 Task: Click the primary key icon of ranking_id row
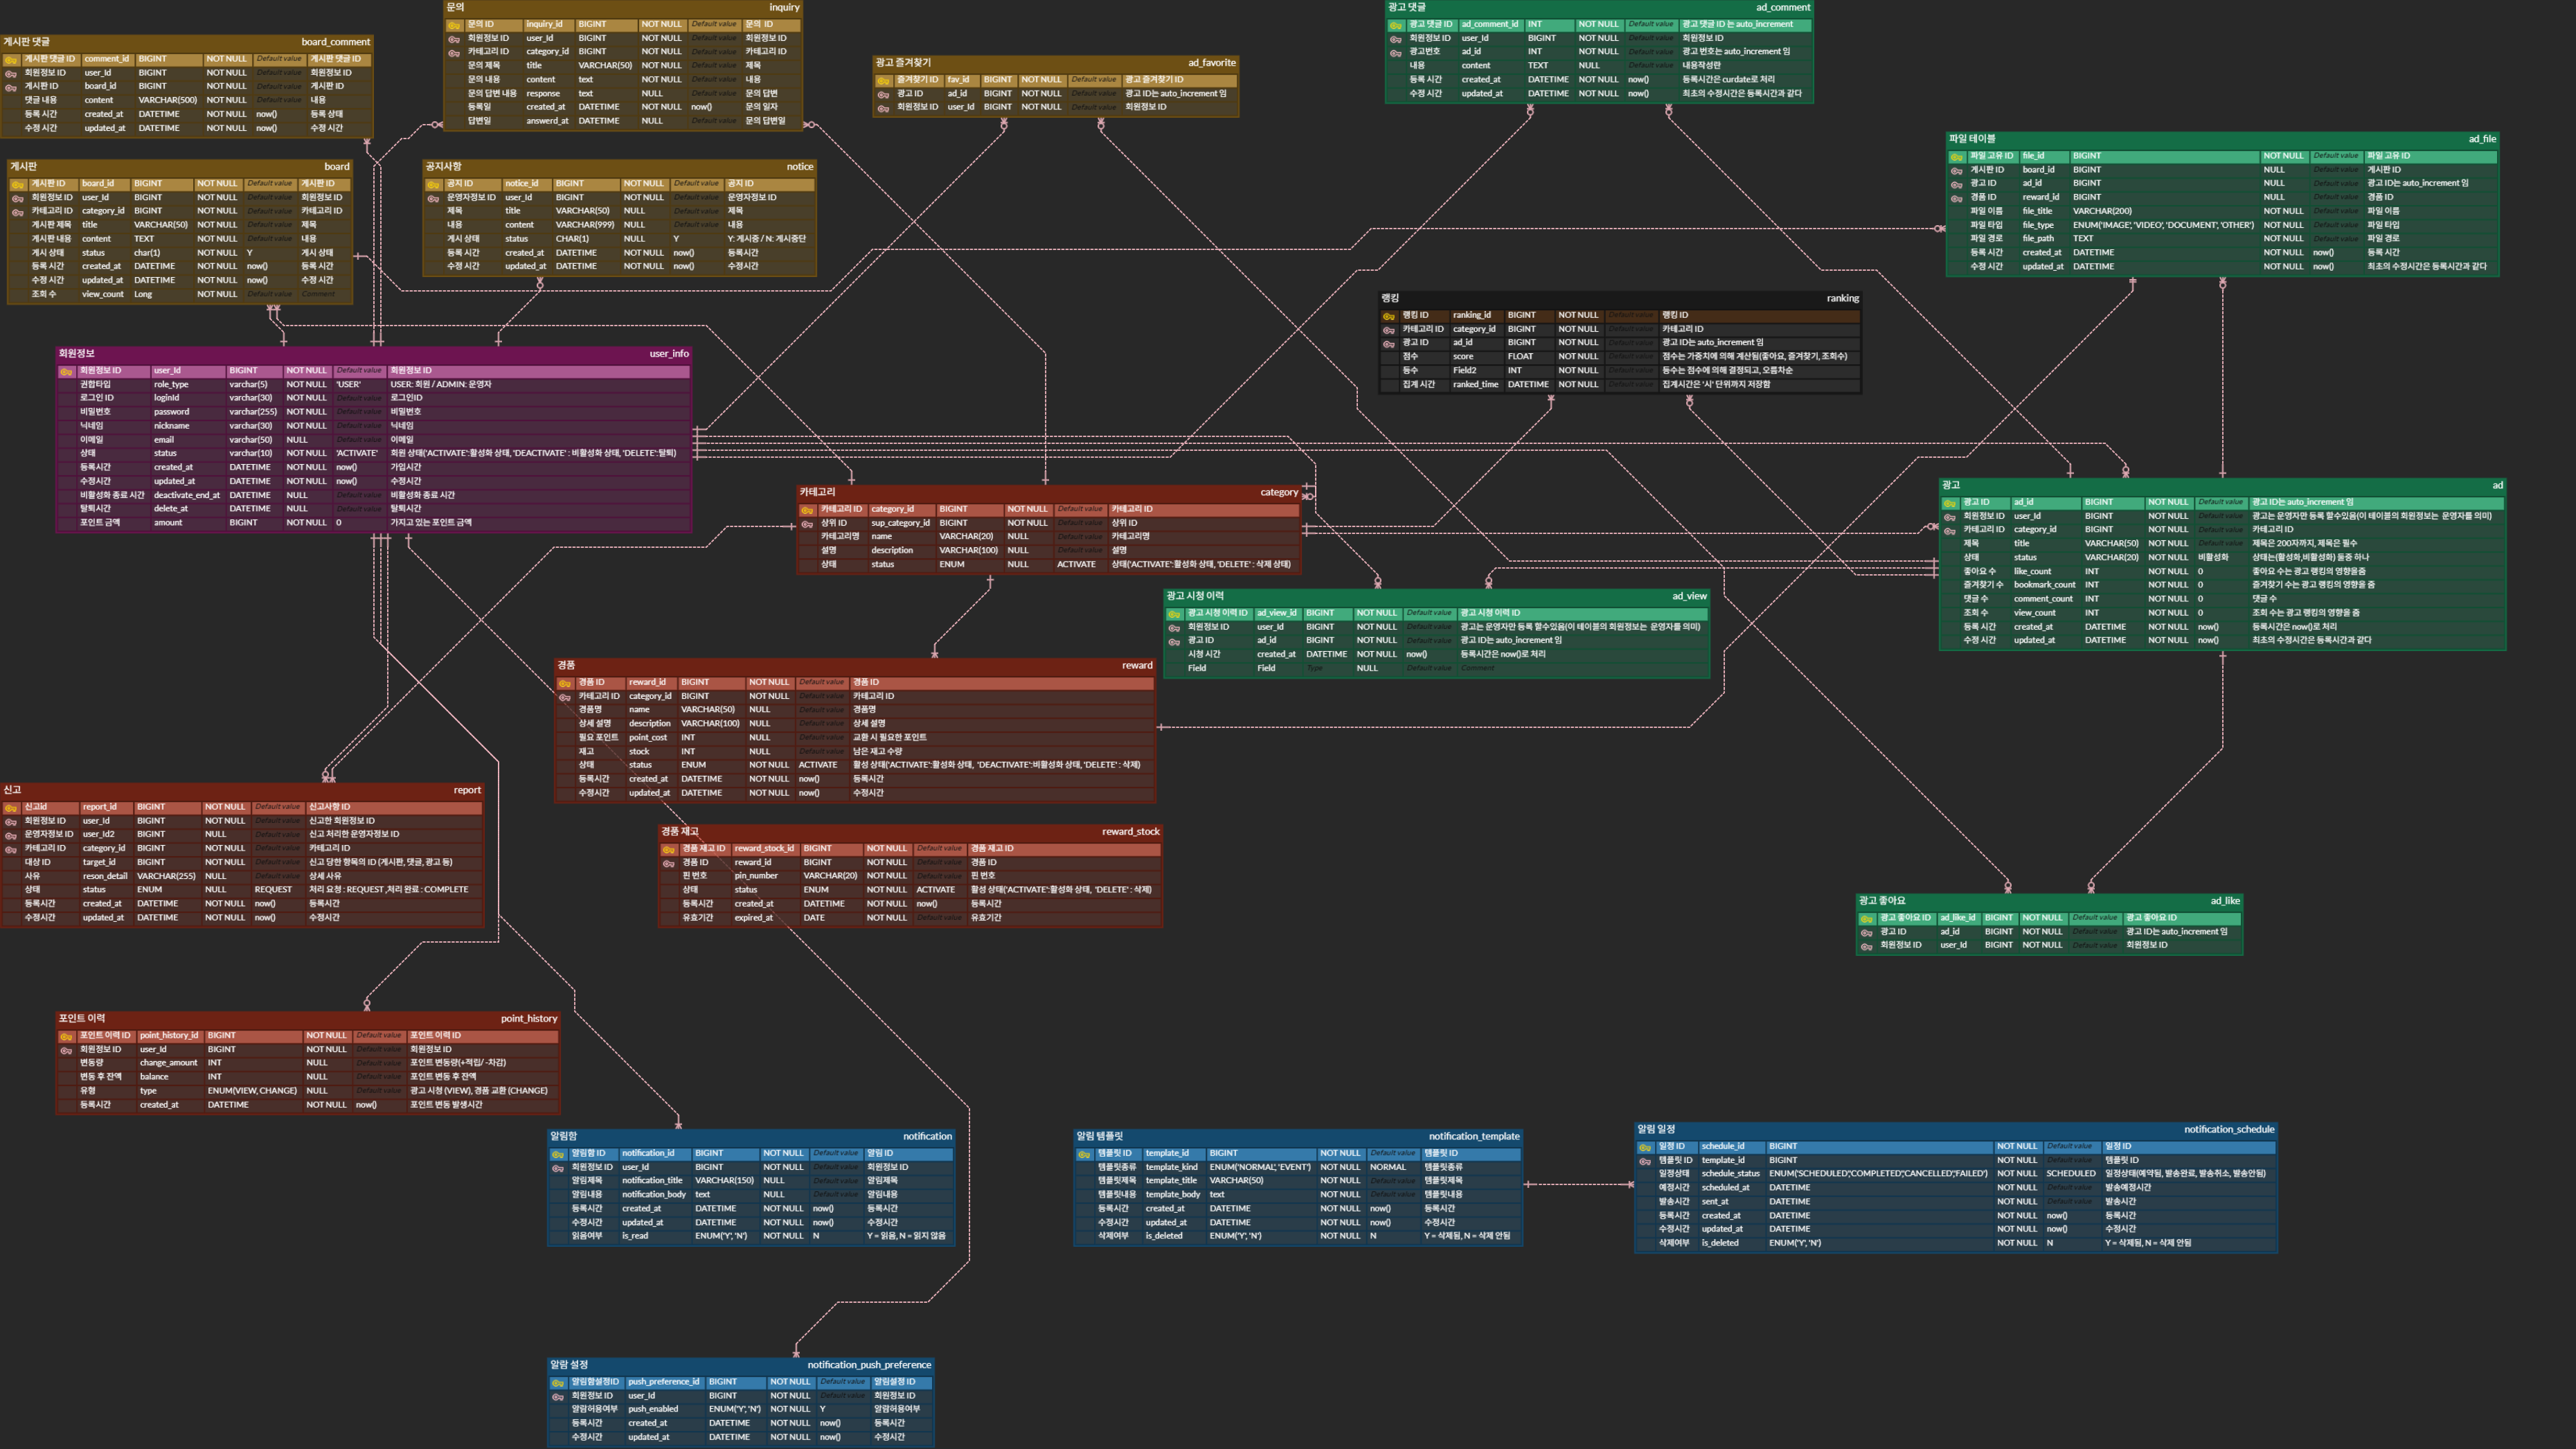coord(1388,316)
